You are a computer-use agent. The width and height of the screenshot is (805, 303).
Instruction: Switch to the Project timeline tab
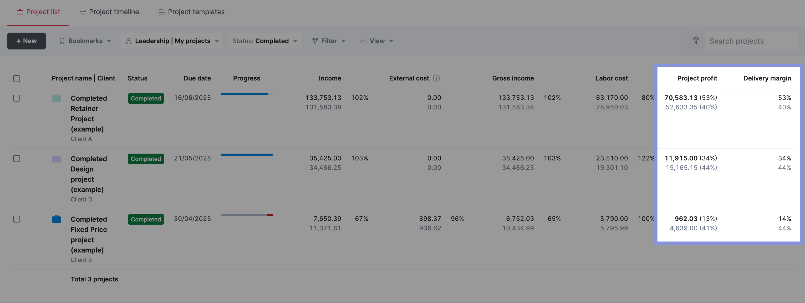(109, 12)
